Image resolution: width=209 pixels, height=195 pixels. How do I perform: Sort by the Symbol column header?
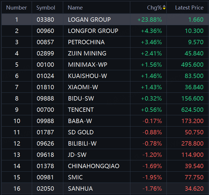(46, 8)
